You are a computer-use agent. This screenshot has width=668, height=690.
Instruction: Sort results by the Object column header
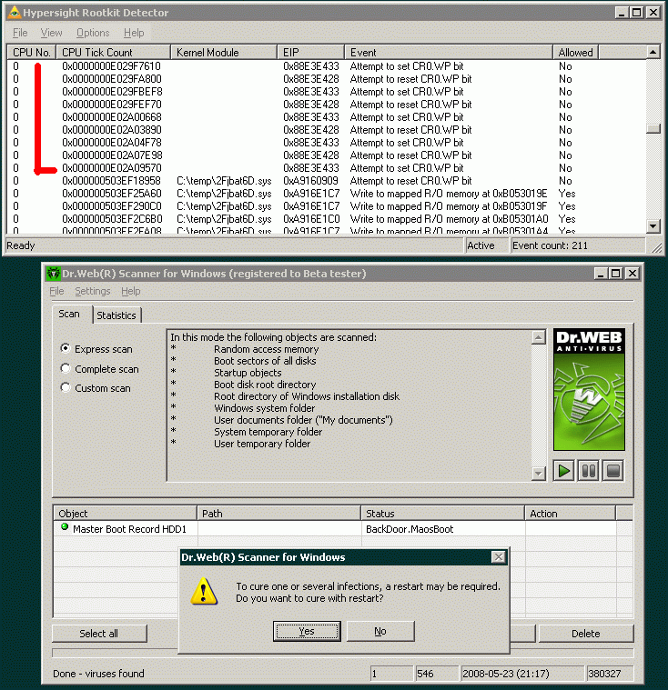coord(125,513)
